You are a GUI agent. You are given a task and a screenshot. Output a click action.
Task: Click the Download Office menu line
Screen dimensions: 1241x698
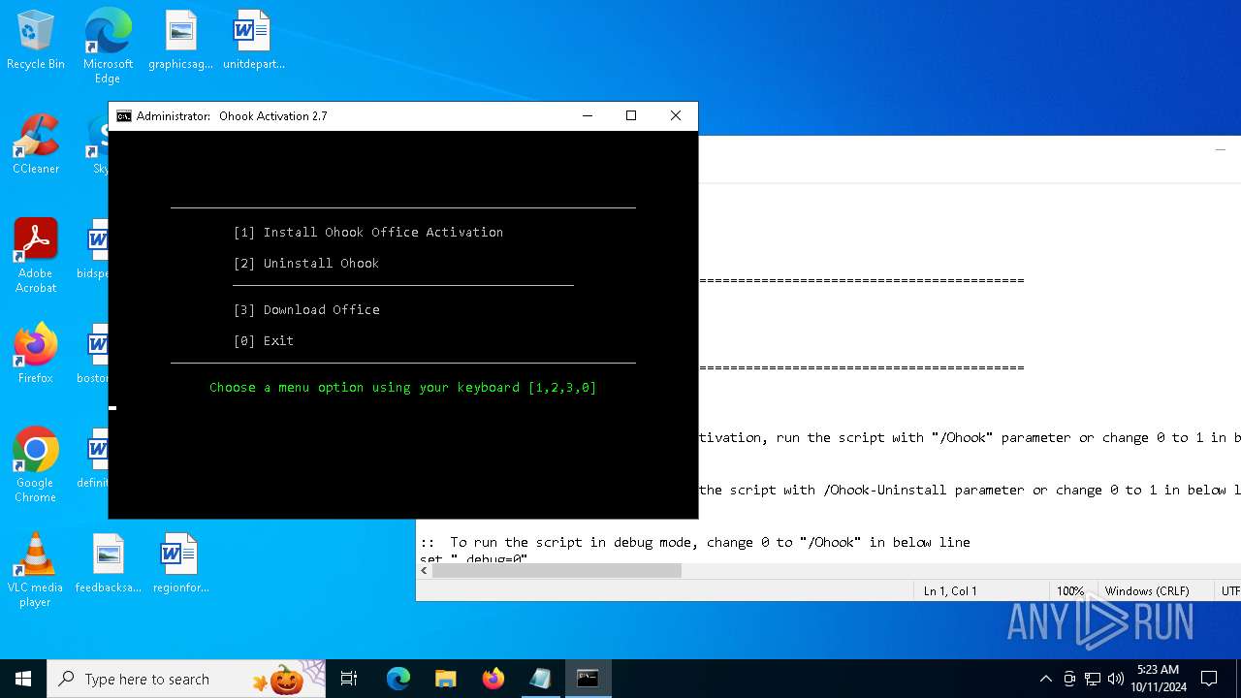[306, 310]
